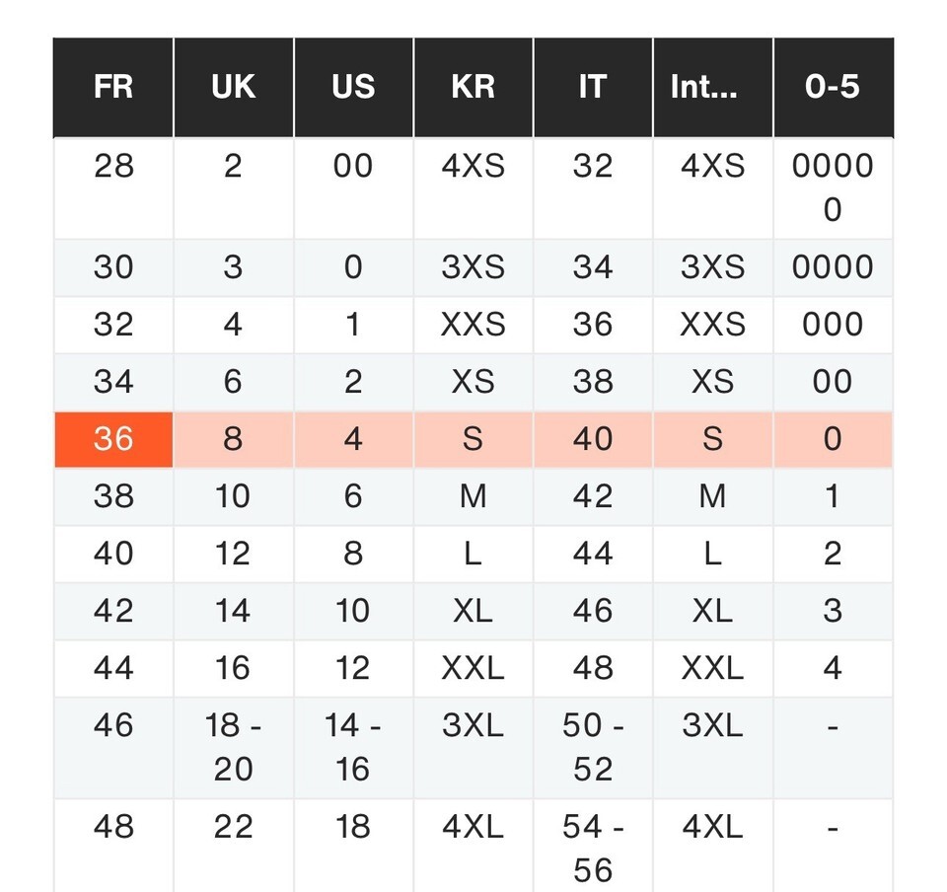Click the US column header

click(x=353, y=87)
